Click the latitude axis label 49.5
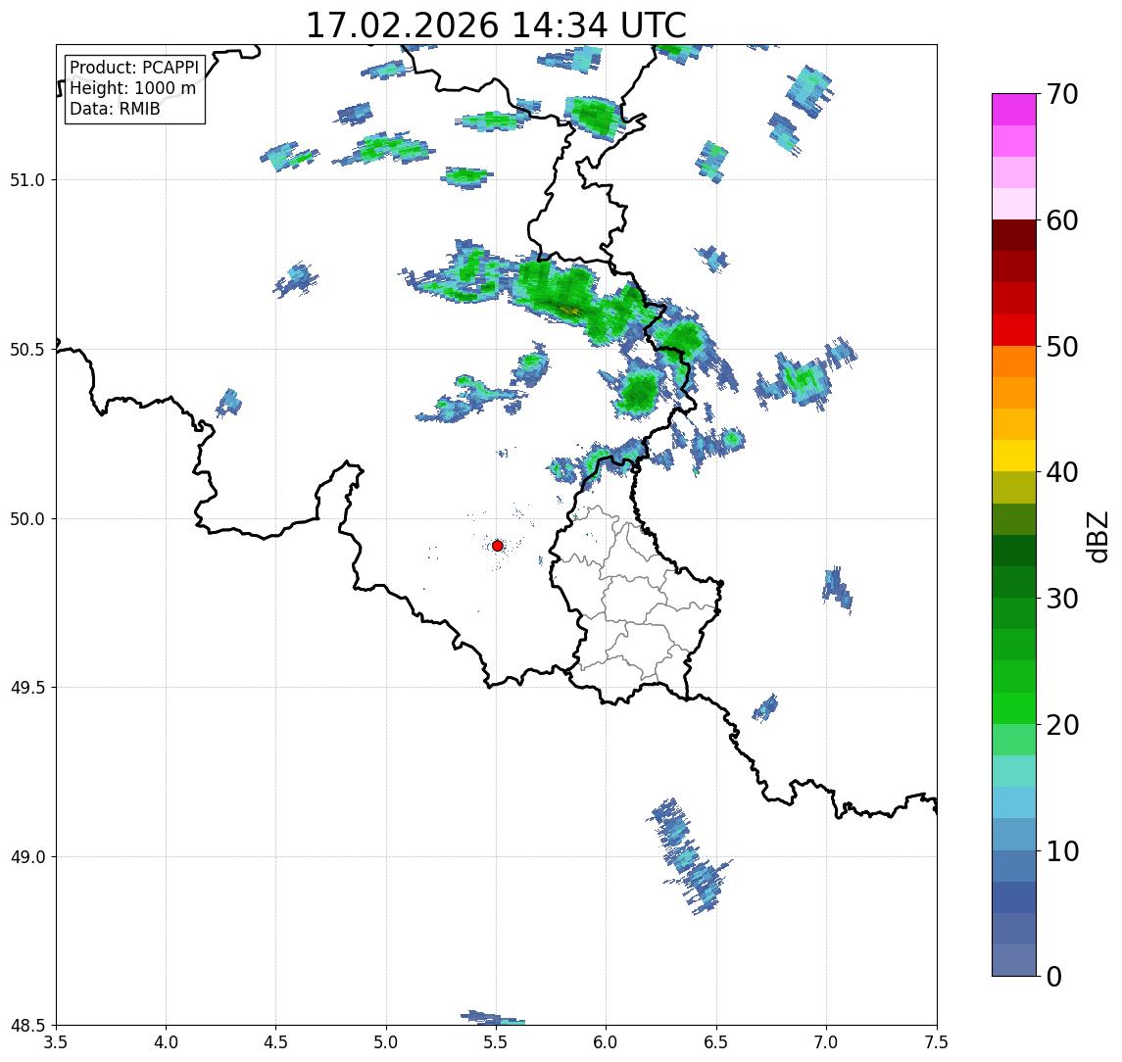The width and height of the screenshot is (1122, 1062). click(x=27, y=688)
